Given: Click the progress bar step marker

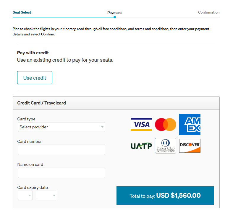Looking at the screenshot, I should point(115,17).
